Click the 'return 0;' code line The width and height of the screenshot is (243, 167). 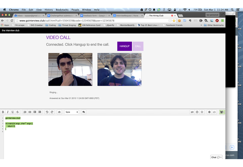[11, 126]
